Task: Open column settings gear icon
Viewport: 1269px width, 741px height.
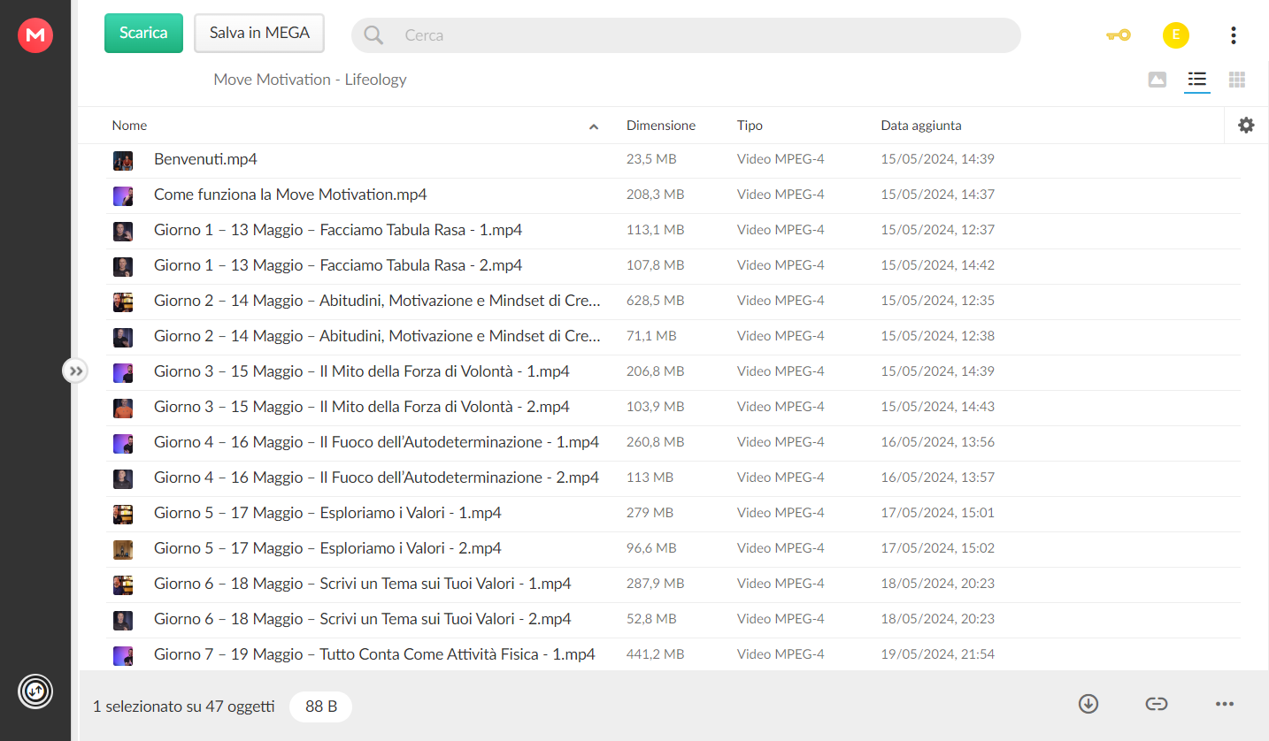Action: coord(1246,126)
